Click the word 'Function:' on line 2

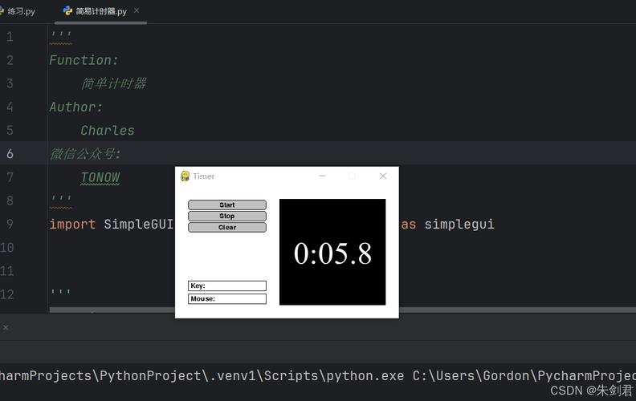(84, 60)
